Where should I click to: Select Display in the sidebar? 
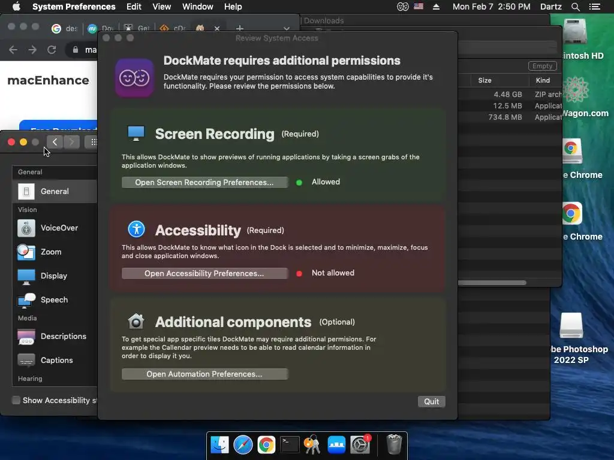point(55,276)
